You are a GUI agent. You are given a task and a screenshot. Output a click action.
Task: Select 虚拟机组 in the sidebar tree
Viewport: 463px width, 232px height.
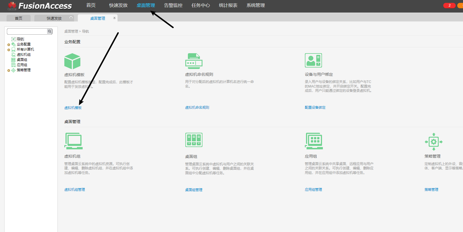[x=23, y=55]
